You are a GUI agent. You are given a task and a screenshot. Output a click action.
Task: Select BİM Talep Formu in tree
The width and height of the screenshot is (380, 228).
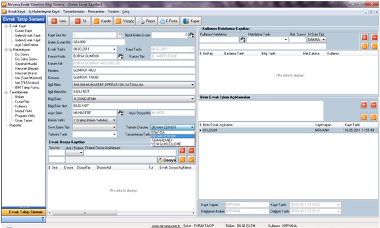click(x=27, y=87)
